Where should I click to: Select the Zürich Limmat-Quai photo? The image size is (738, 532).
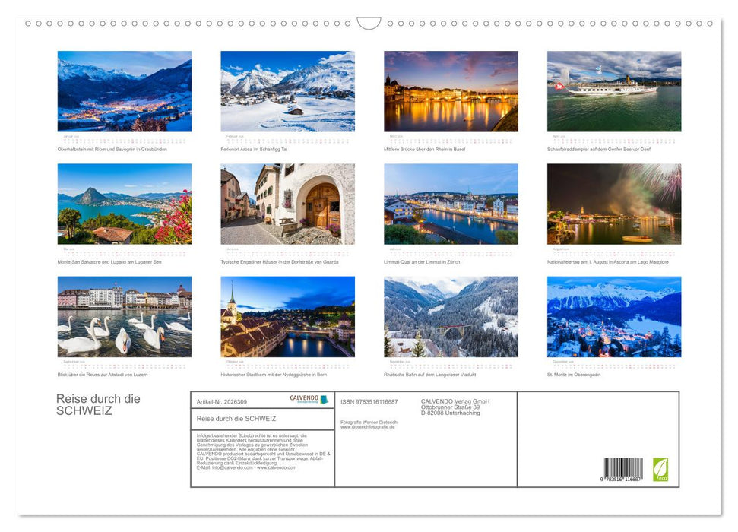451,203
